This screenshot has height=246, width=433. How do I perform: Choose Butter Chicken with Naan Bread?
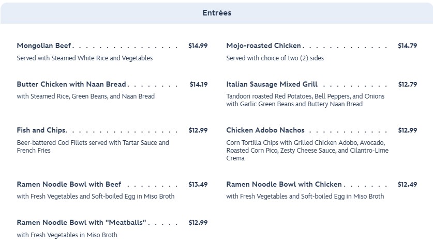coord(71,84)
